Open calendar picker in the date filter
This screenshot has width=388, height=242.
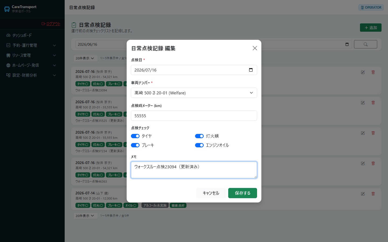click(x=347, y=44)
